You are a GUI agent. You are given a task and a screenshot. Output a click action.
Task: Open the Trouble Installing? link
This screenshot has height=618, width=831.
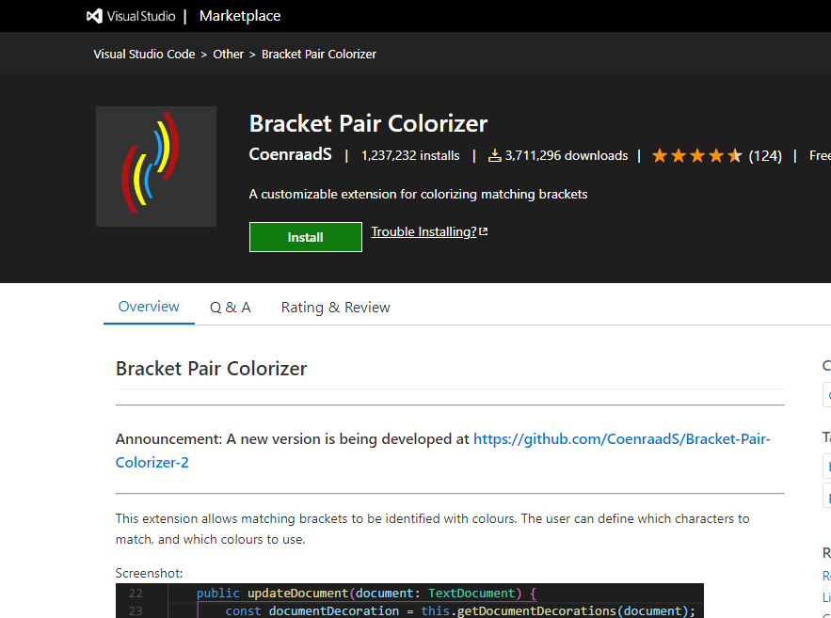tap(423, 232)
